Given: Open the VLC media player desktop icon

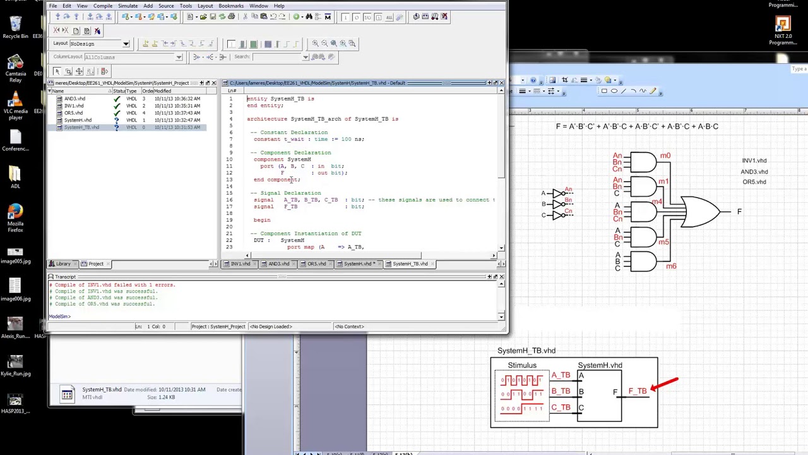Looking at the screenshot, I should pyautogui.click(x=15, y=105).
